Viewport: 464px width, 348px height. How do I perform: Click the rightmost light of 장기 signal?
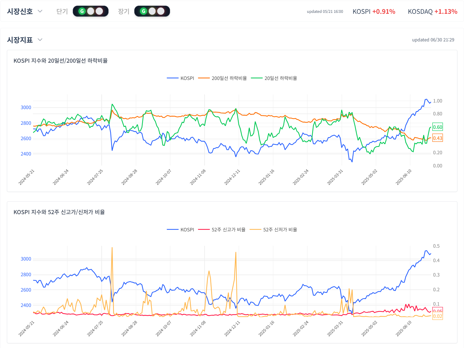[x=161, y=11]
